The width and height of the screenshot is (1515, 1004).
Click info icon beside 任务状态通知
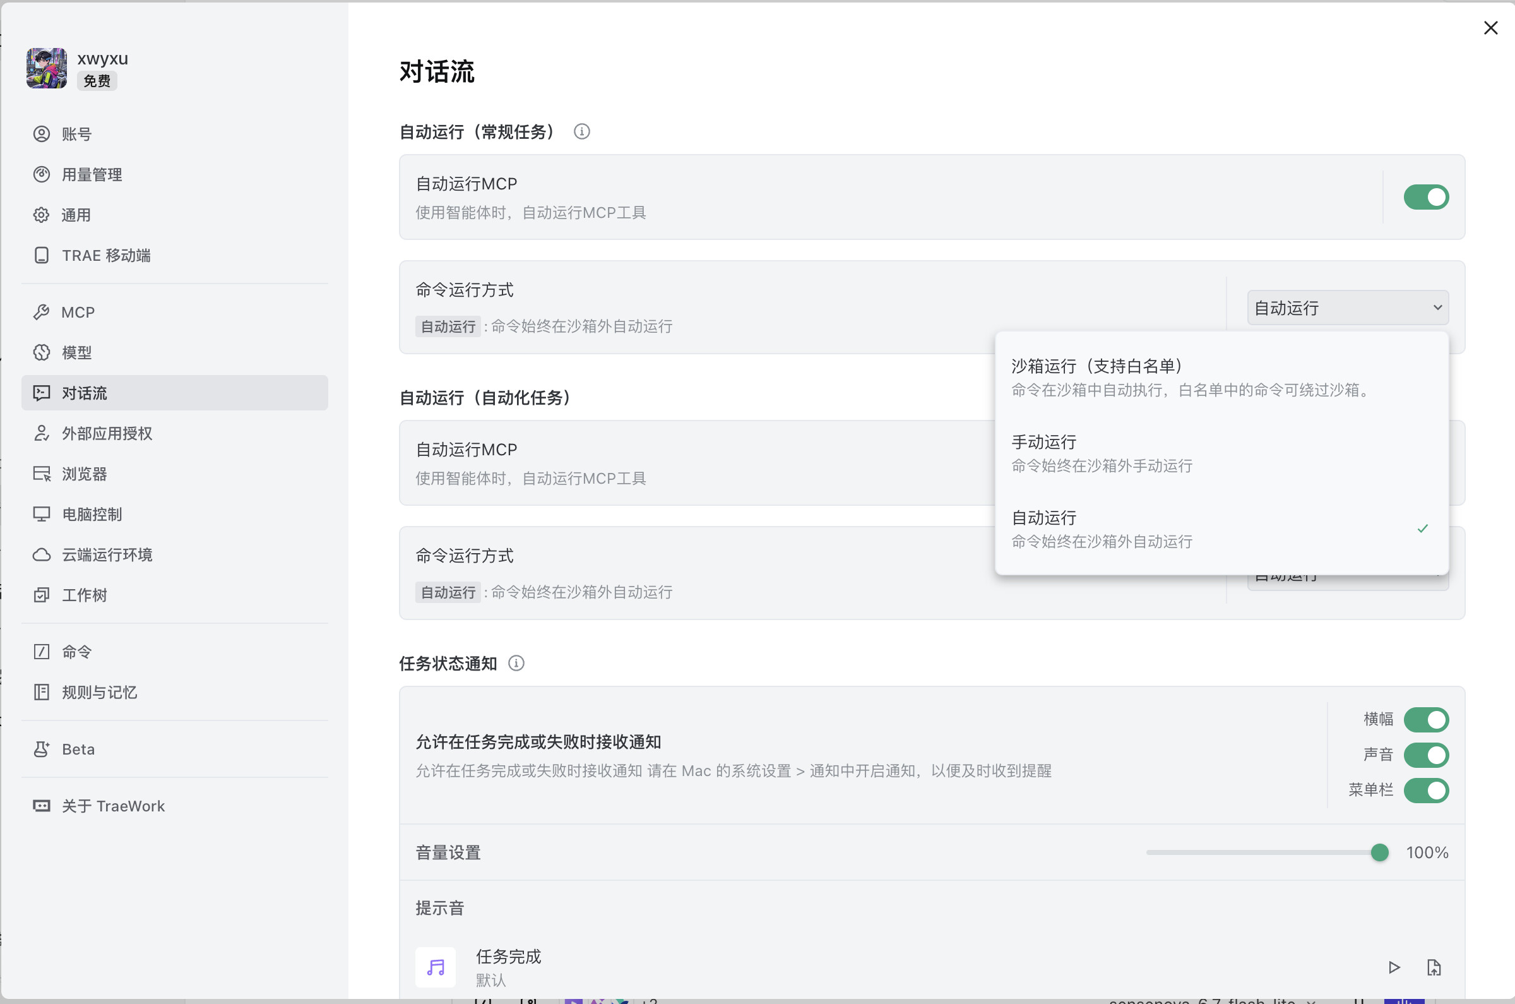click(516, 663)
